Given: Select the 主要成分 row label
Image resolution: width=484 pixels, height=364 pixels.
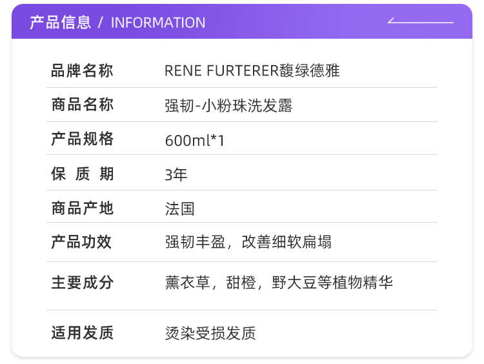Looking at the screenshot, I should pos(82,282).
